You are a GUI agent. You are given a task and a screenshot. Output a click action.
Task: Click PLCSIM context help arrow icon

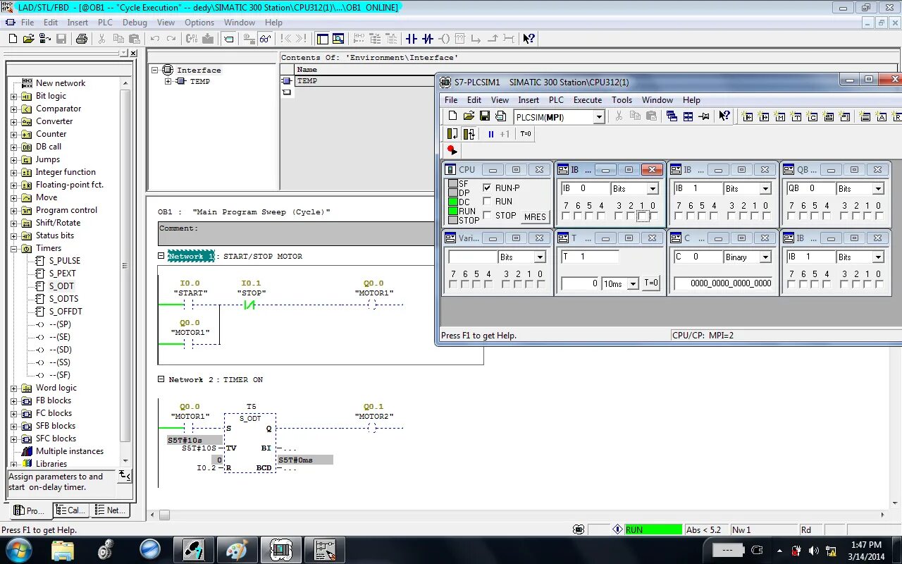(724, 116)
